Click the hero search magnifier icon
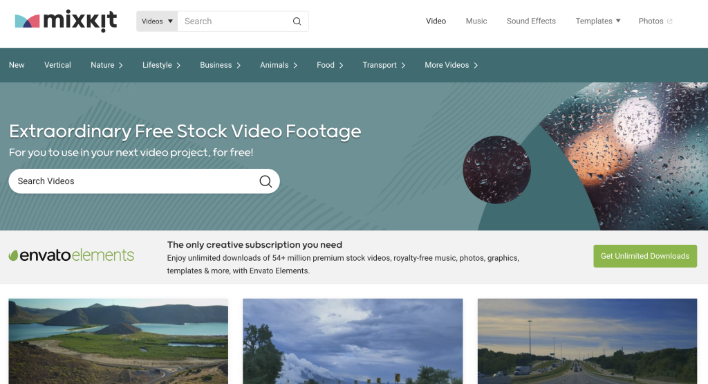 tap(265, 181)
